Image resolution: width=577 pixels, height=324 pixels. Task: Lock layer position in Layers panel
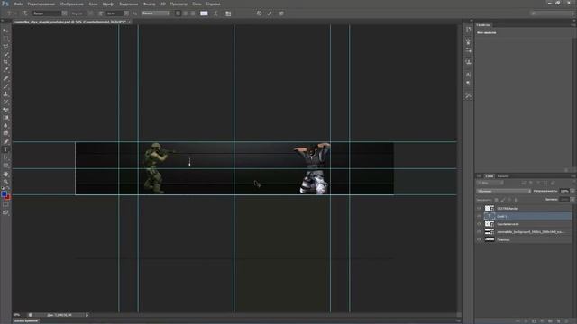click(x=509, y=200)
